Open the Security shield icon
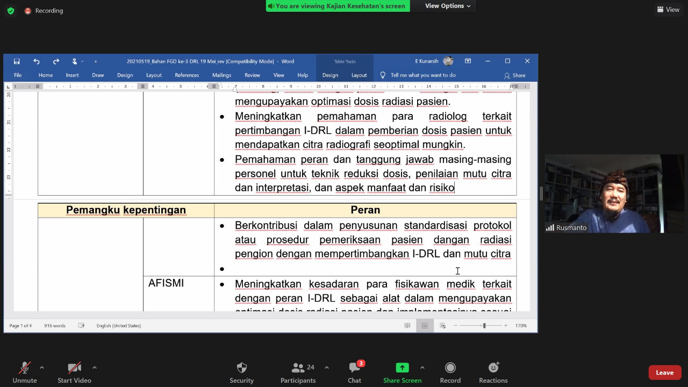The image size is (688, 387). [242, 372]
